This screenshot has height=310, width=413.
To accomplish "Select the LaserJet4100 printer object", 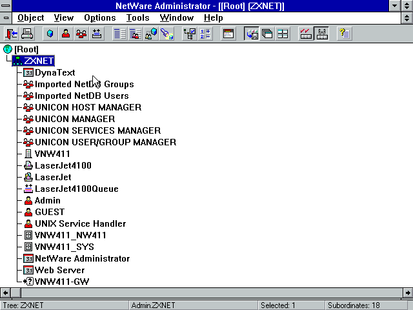I will coord(57,165).
